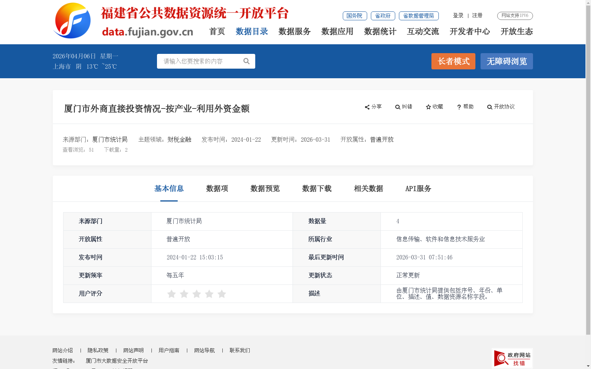Click the search magnifier icon
The image size is (591, 369).
coord(246,61)
